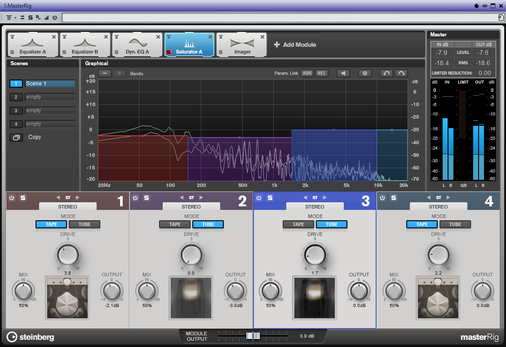This screenshot has width=506, height=347.
Task: Select the Imager module tab
Action: (241, 45)
